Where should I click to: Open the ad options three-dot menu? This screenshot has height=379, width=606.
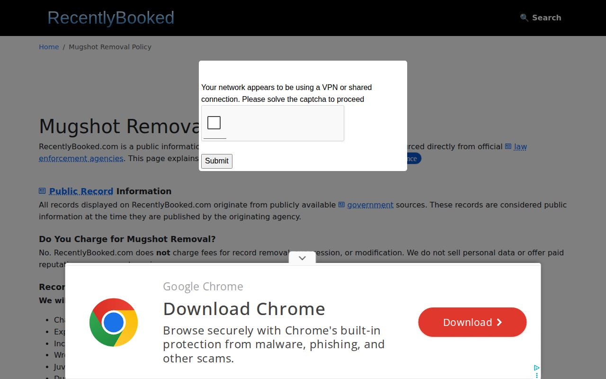point(536,376)
